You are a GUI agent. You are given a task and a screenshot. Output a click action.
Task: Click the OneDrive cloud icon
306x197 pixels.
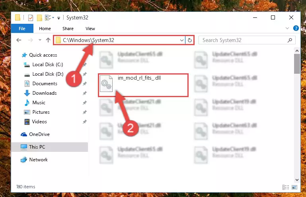24,134
